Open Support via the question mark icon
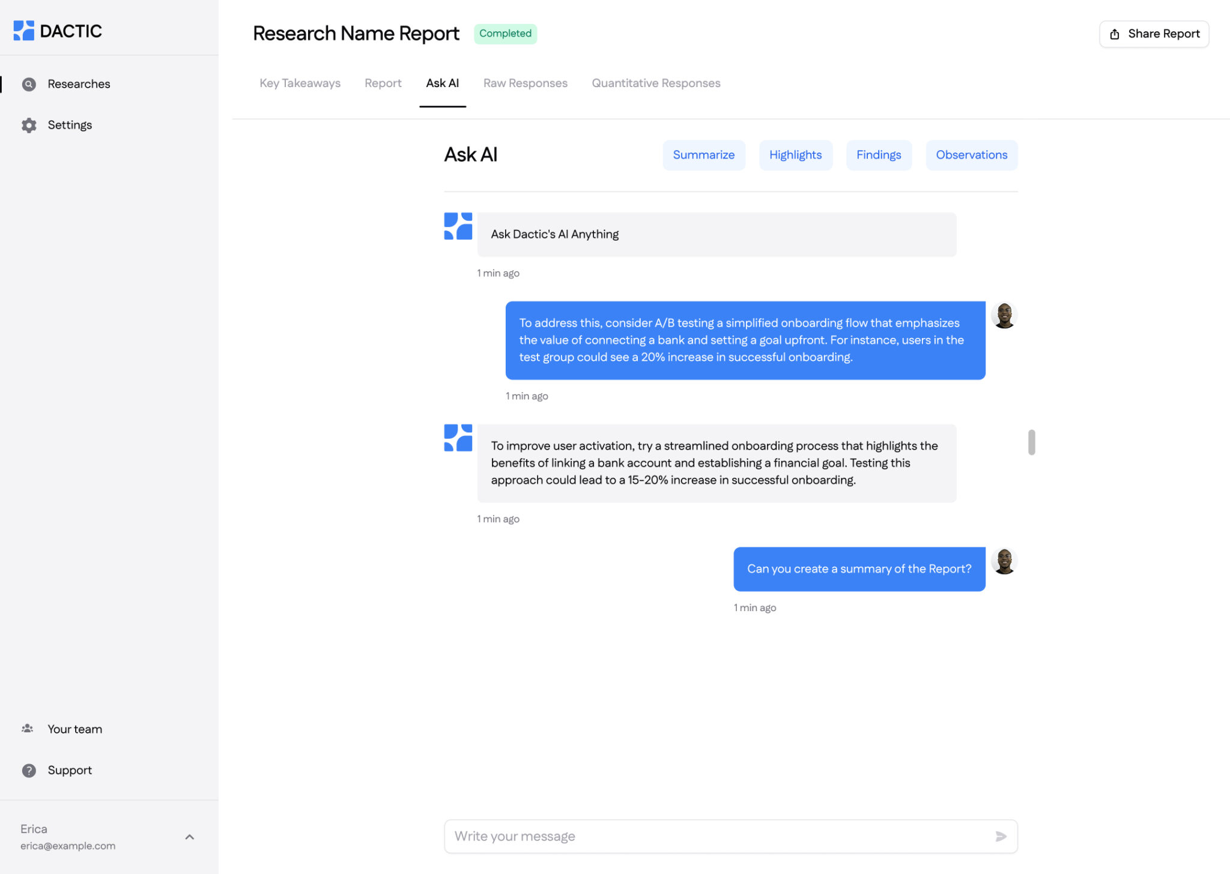This screenshot has width=1230, height=874. 29,770
